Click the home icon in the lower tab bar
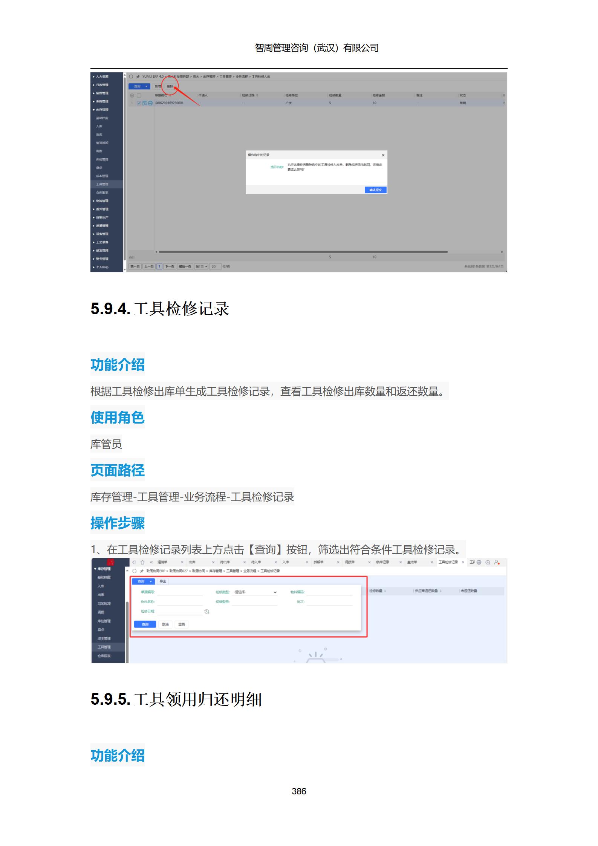This screenshot has width=598, height=846. 142,562
